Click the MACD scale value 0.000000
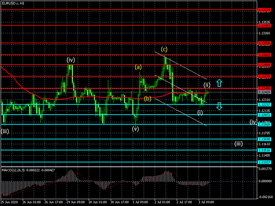This screenshot has height=206, width=275. 265,181
